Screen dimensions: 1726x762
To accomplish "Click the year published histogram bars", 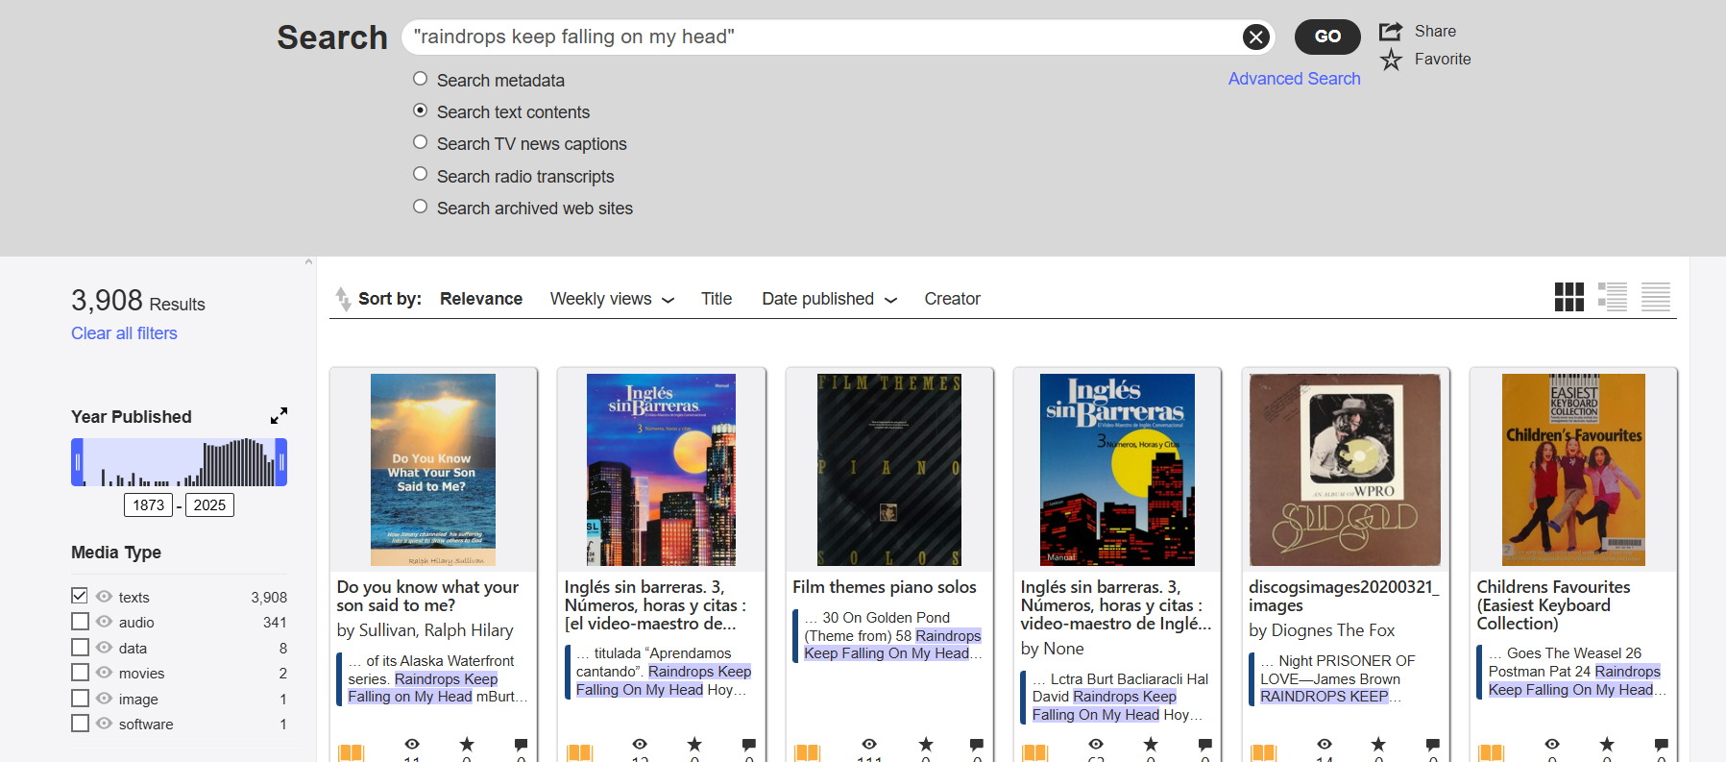I will [180, 462].
